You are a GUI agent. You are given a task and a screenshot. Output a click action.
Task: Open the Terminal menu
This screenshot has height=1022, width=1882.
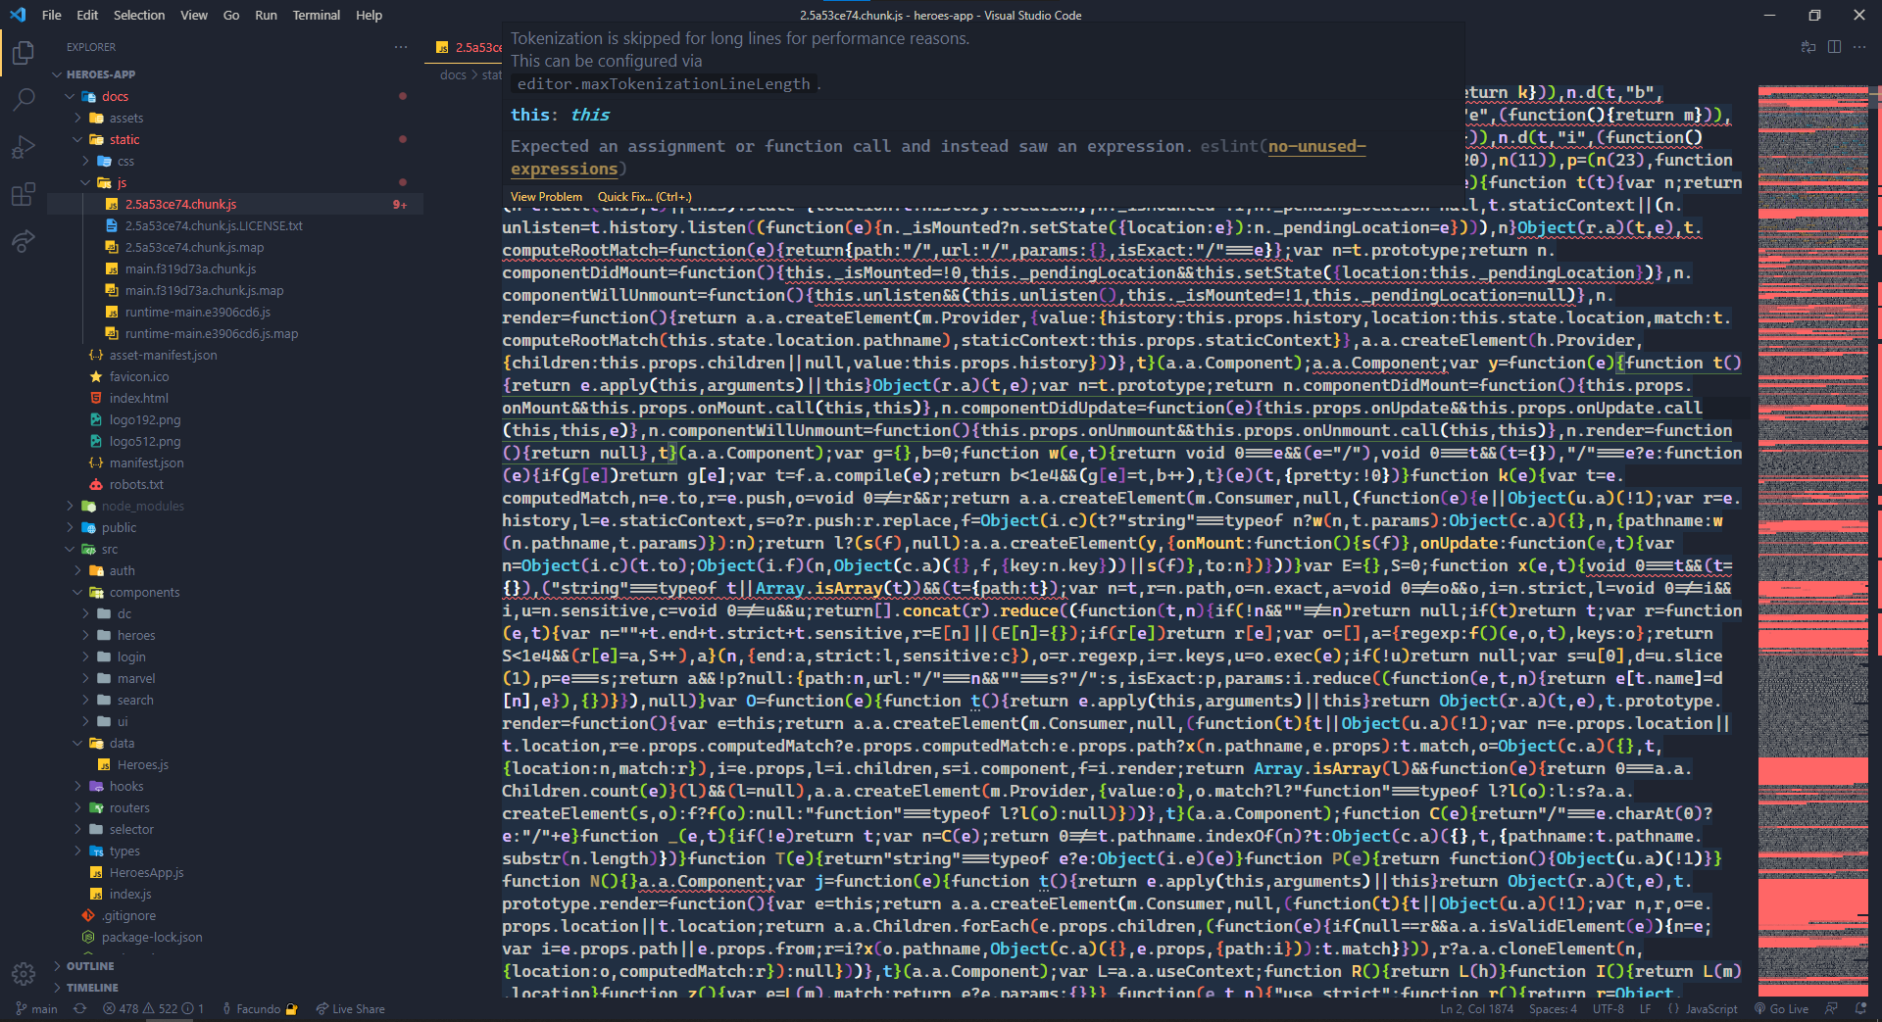[x=316, y=15]
